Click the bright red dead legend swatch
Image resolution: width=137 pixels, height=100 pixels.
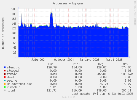[5, 77]
